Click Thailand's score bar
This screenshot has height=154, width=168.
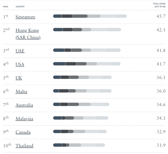tap(79, 145)
